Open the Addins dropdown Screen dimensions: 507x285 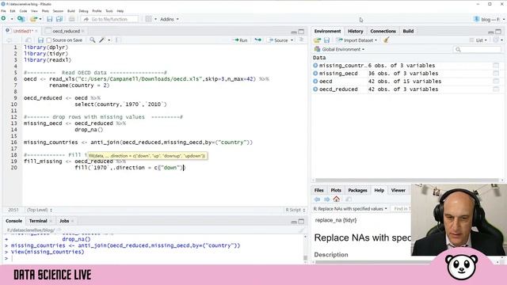pyautogui.click(x=170, y=19)
